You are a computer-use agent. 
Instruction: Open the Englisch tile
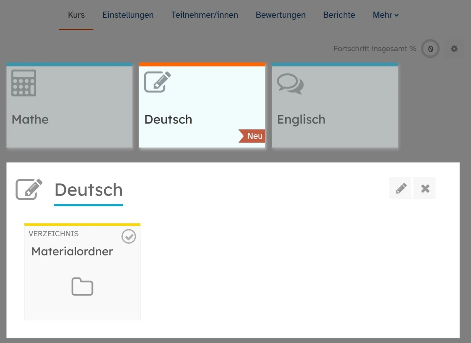335,105
